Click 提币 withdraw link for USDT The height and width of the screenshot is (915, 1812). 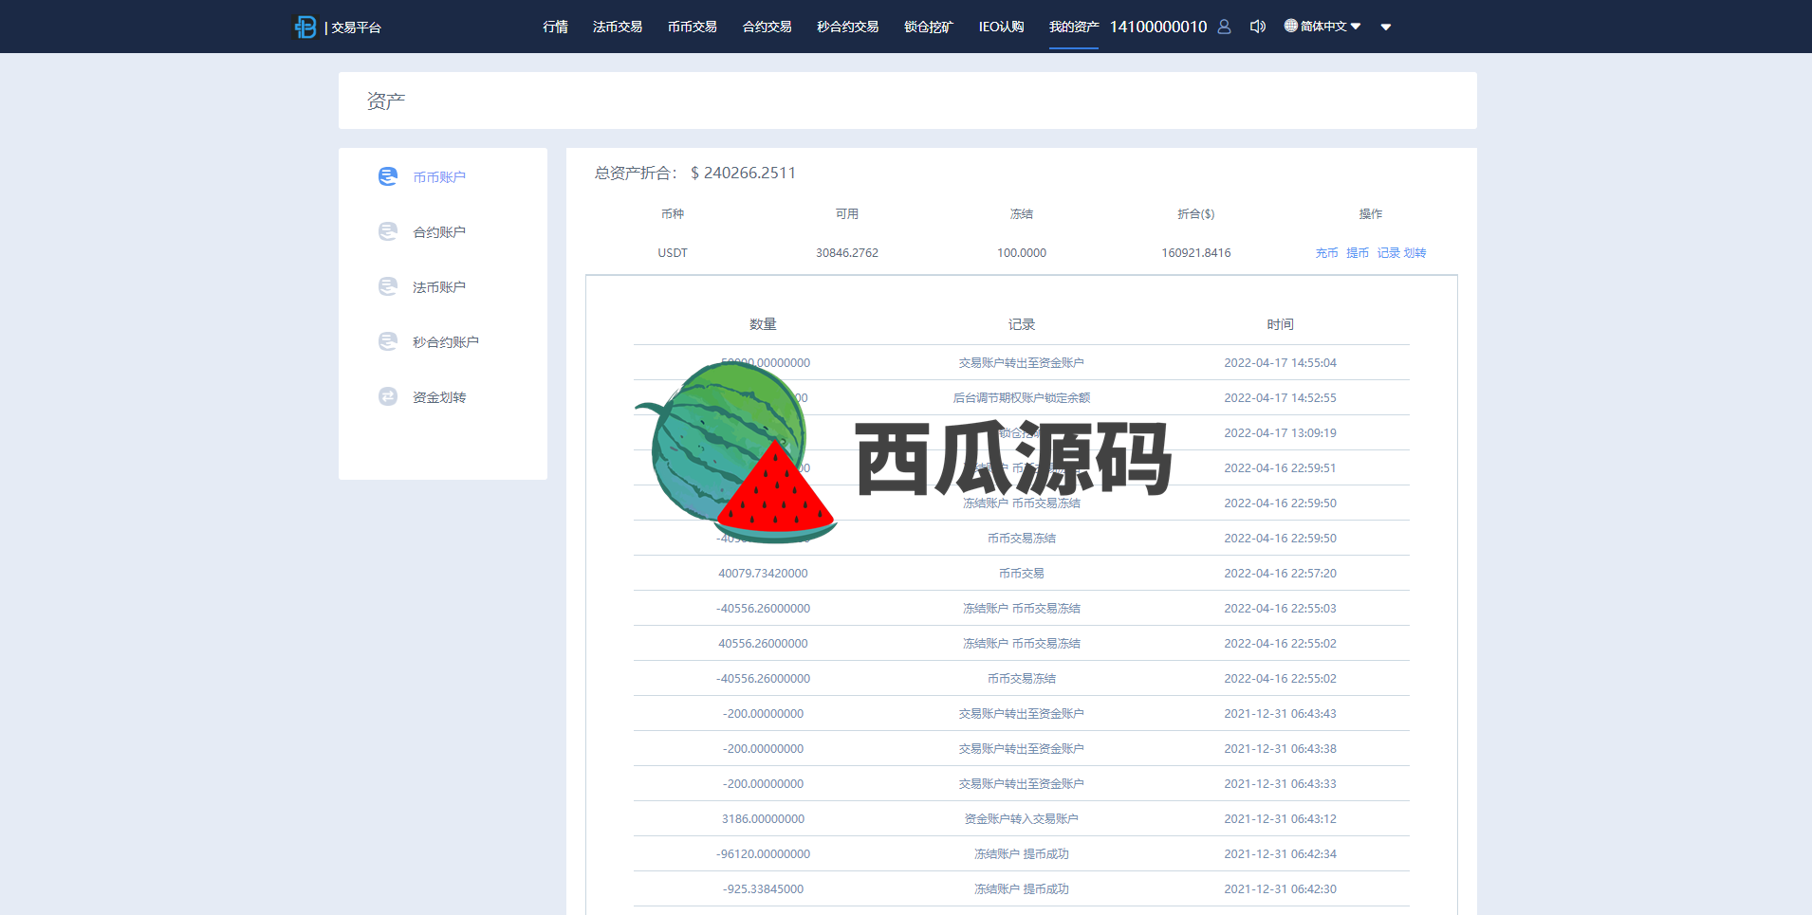tap(1358, 253)
